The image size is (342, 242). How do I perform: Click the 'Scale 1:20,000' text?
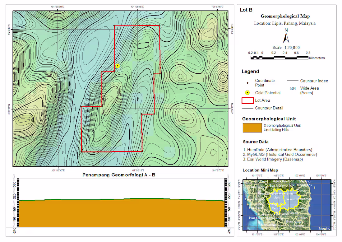[286, 48]
